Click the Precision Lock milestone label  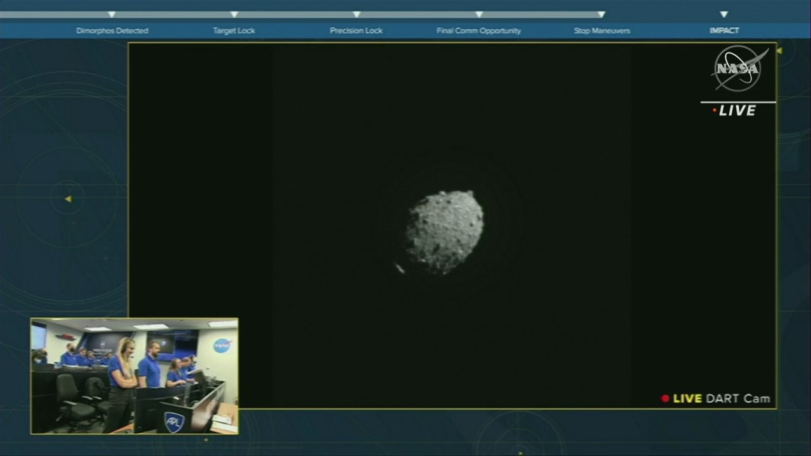tap(356, 30)
